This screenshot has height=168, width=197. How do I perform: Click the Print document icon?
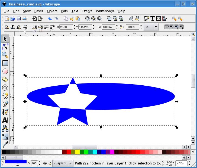(x=25, y=18)
